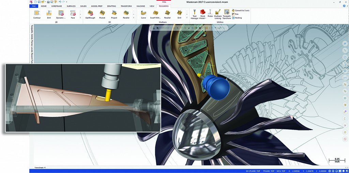The image size is (349, 173).
Task: Select the Curve multiaxis toolpath
Action: coord(143,14)
